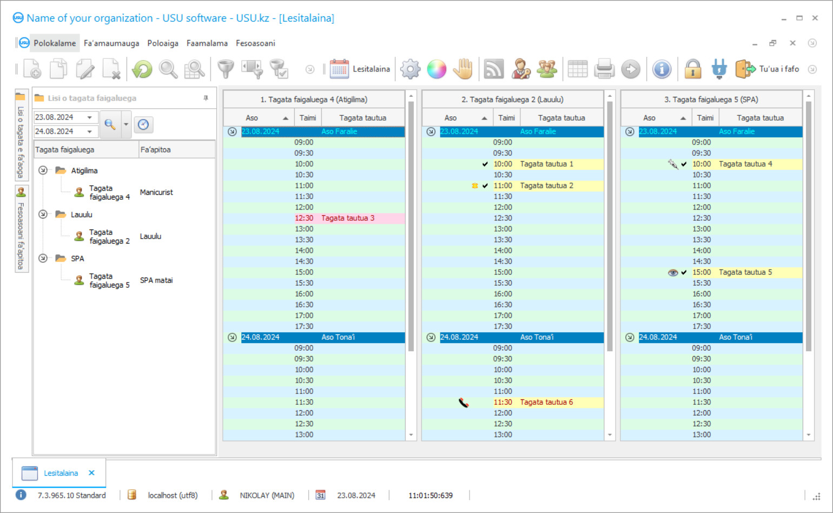The height and width of the screenshot is (513, 833).
Task: Click scroll down arrow of Lauulu schedule
Action: click(x=610, y=435)
